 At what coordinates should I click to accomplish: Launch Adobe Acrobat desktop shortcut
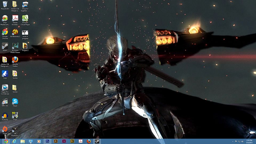15,20
